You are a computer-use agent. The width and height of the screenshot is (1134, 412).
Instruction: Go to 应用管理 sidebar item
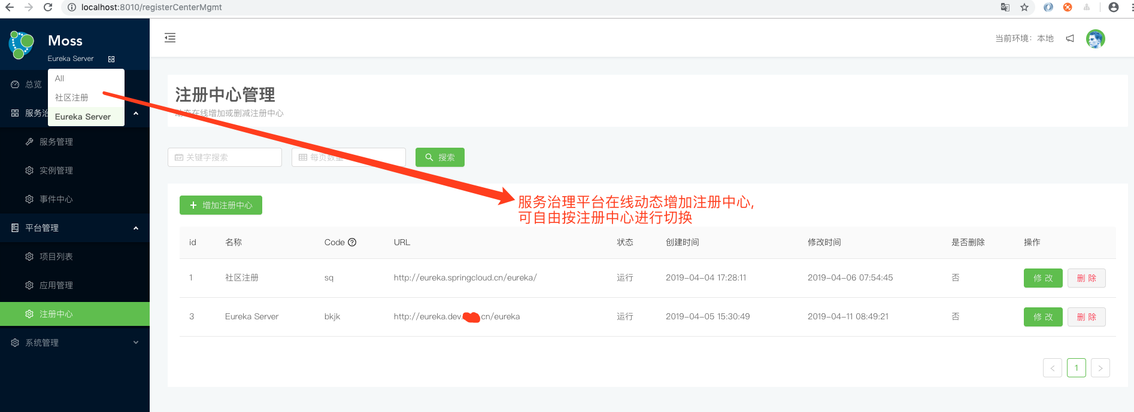[x=56, y=285]
